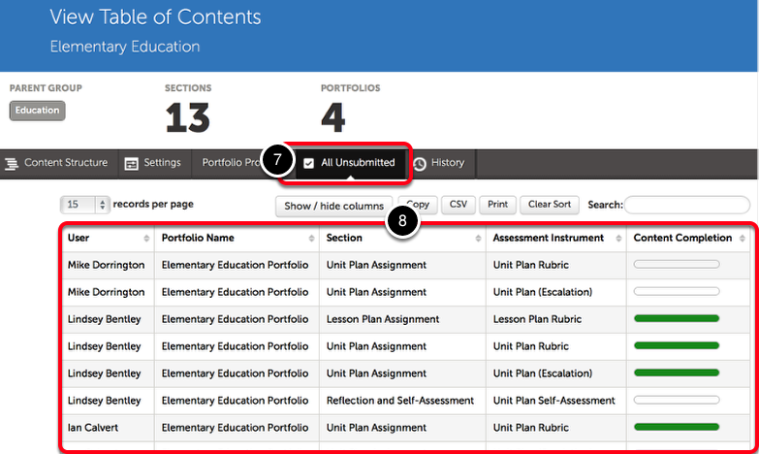Click Lindsey Bentley's Unit Plan Rubric progress bar
The width and height of the screenshot is (759, 454).
(x=677, y=346)
